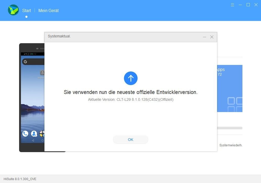Tap the Google G search icon
Image resolution: width=261 pixels, height=183 pixels.
point(25,62)
